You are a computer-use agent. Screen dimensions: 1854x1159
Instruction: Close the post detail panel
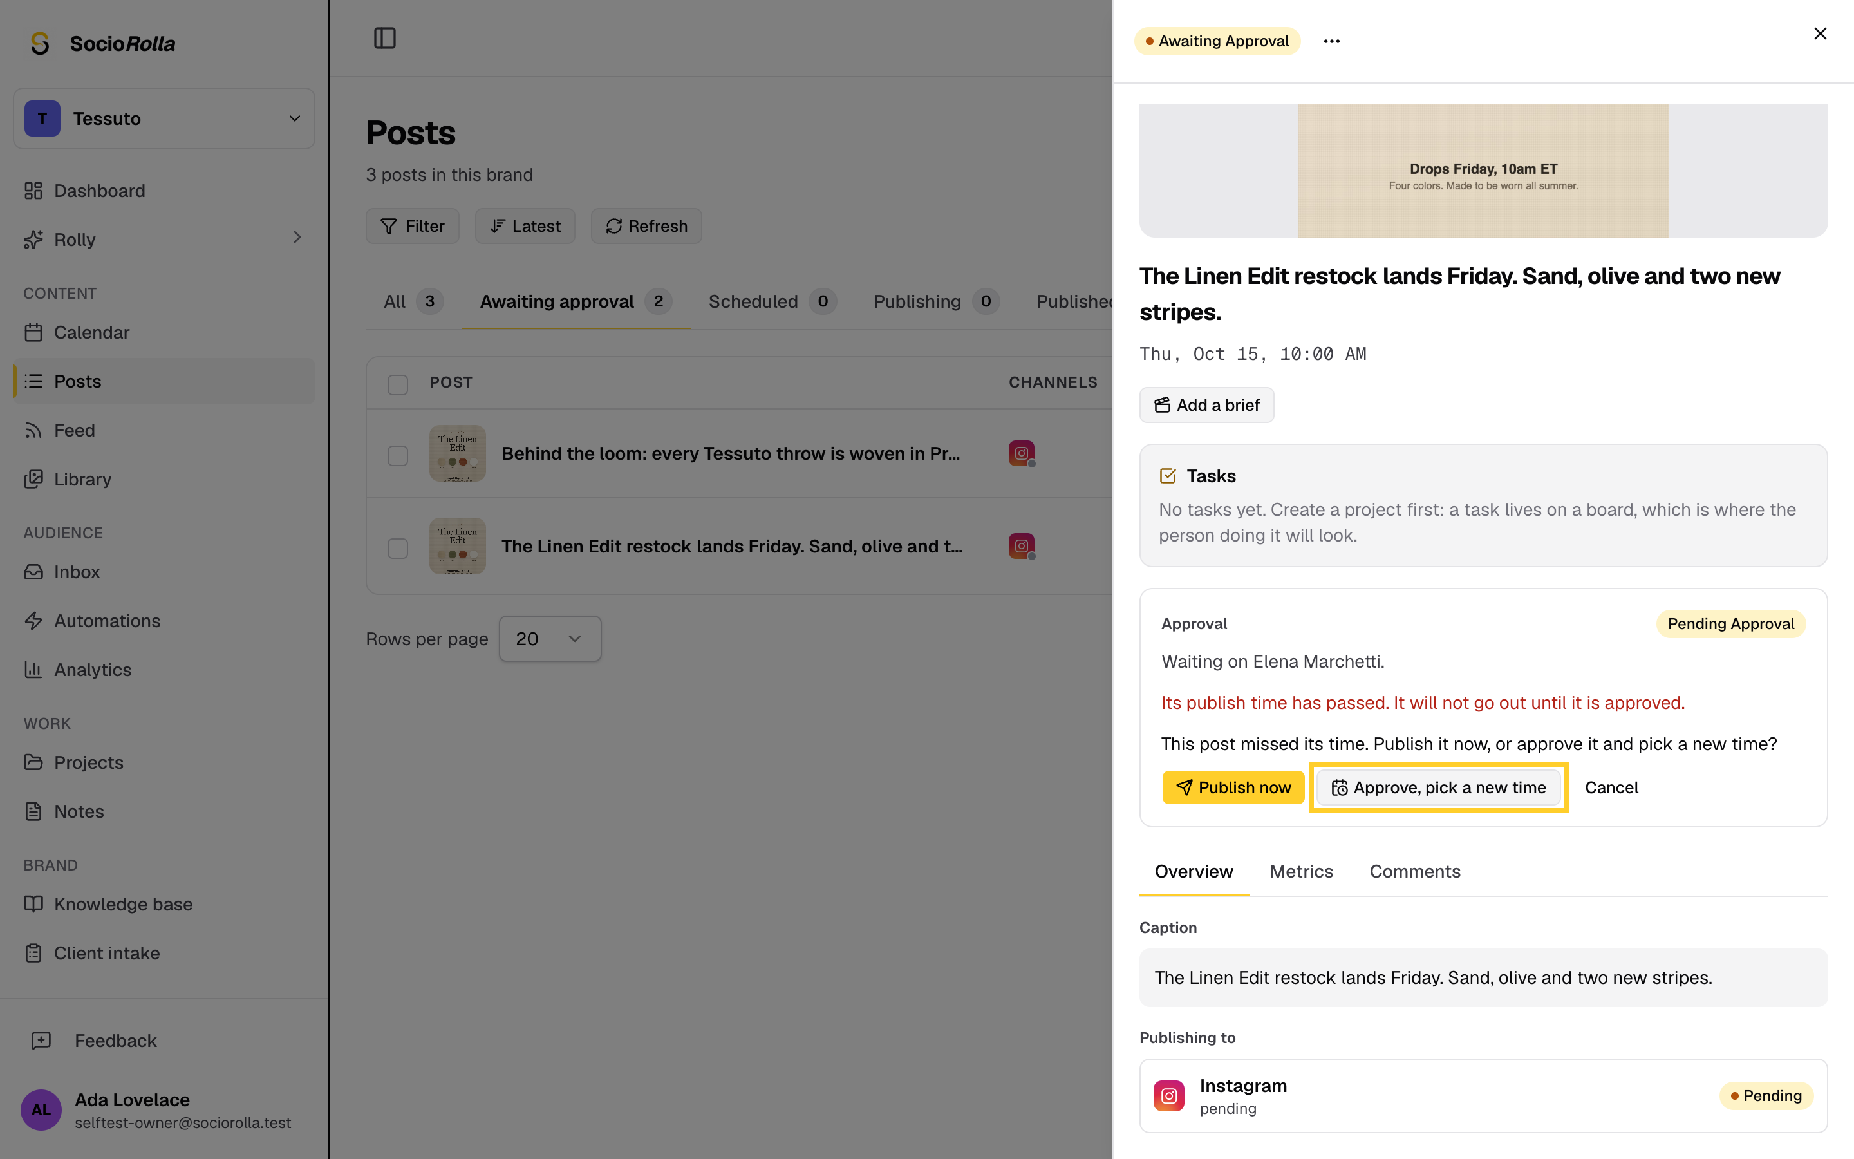[1821, 33]
